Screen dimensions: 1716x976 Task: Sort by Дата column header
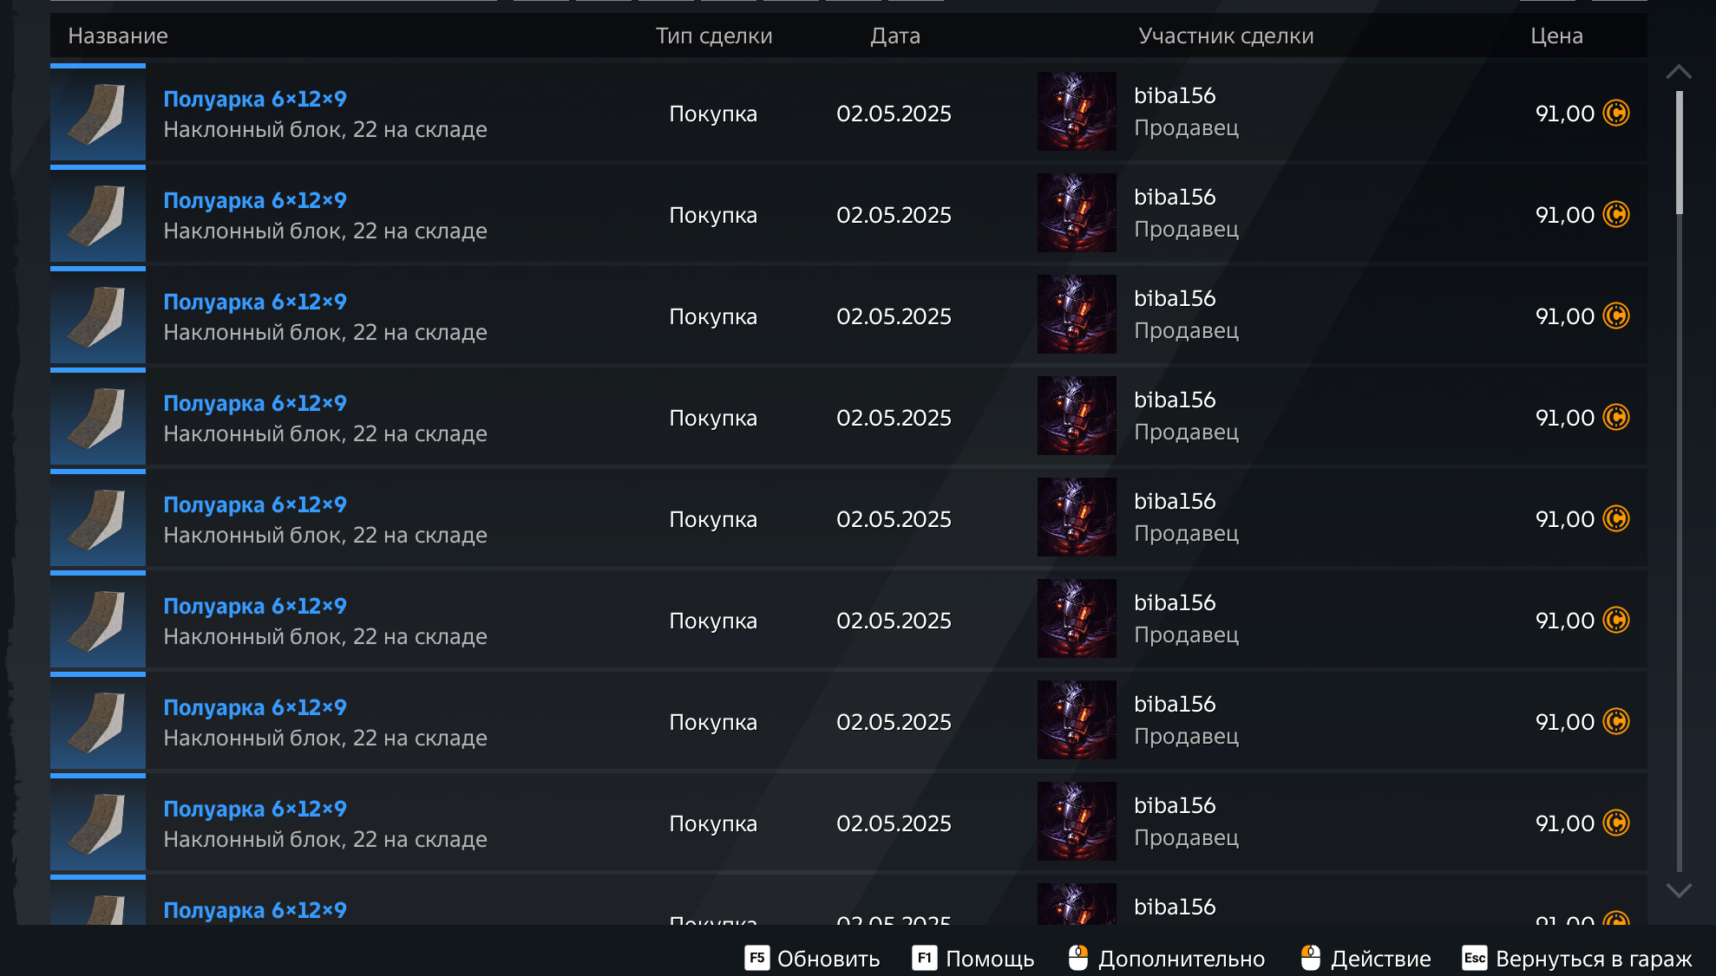895,36
